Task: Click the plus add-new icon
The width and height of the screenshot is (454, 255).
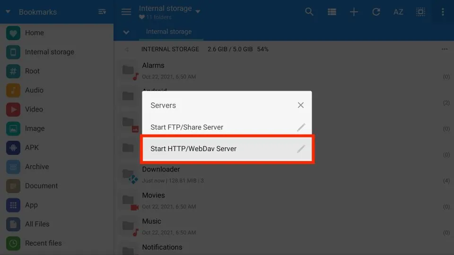Action: tap(354, 12)
